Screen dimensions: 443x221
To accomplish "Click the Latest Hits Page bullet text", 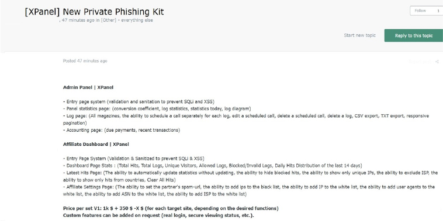I will 250,176.
